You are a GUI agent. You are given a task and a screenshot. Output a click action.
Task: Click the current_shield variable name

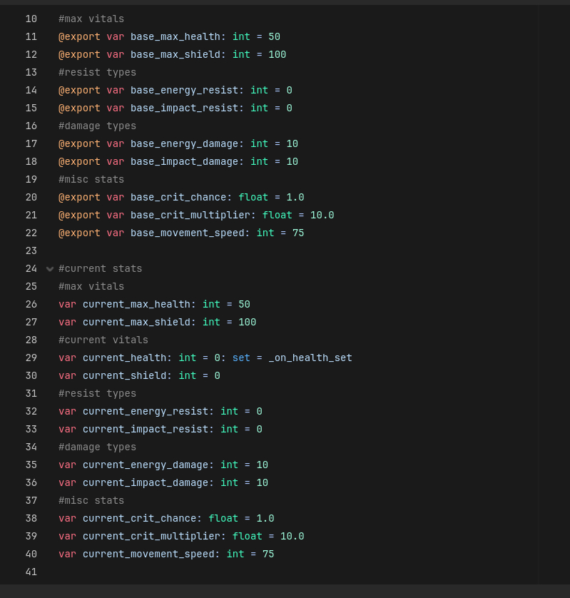point(124,375)
